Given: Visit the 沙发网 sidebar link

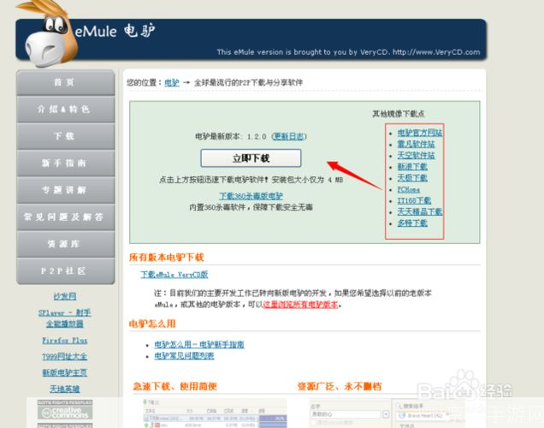Looking at the screenshot, I should coord(65,296).
